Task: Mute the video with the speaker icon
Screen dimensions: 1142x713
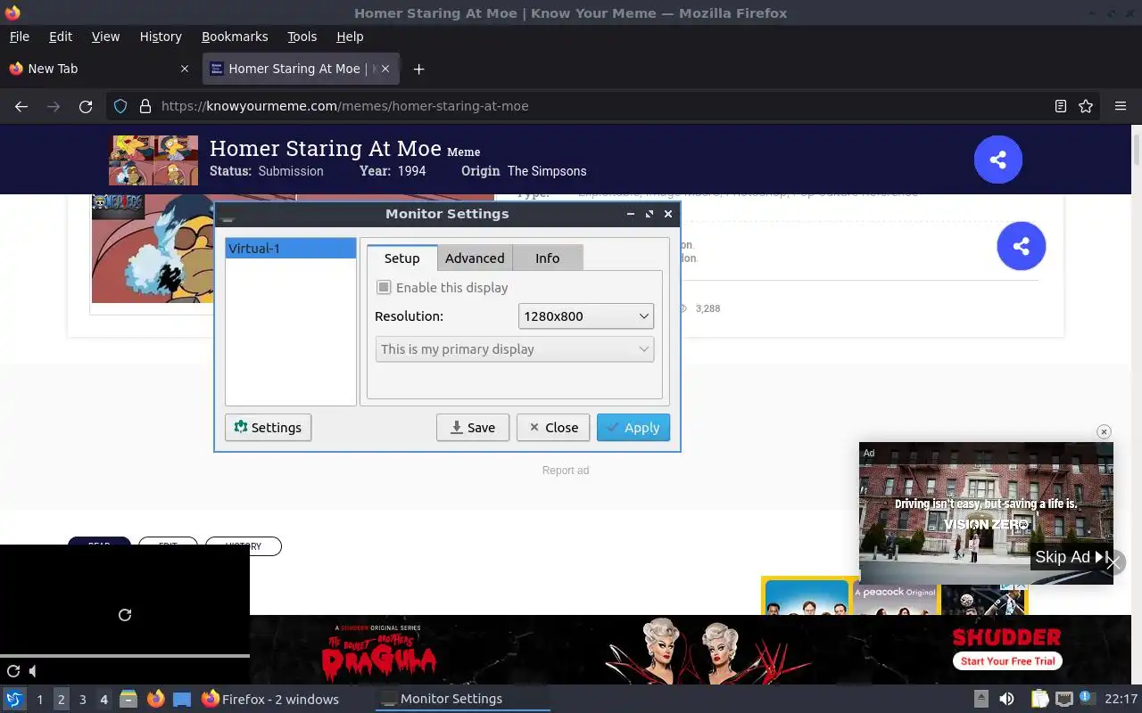Action: point(33,671)
